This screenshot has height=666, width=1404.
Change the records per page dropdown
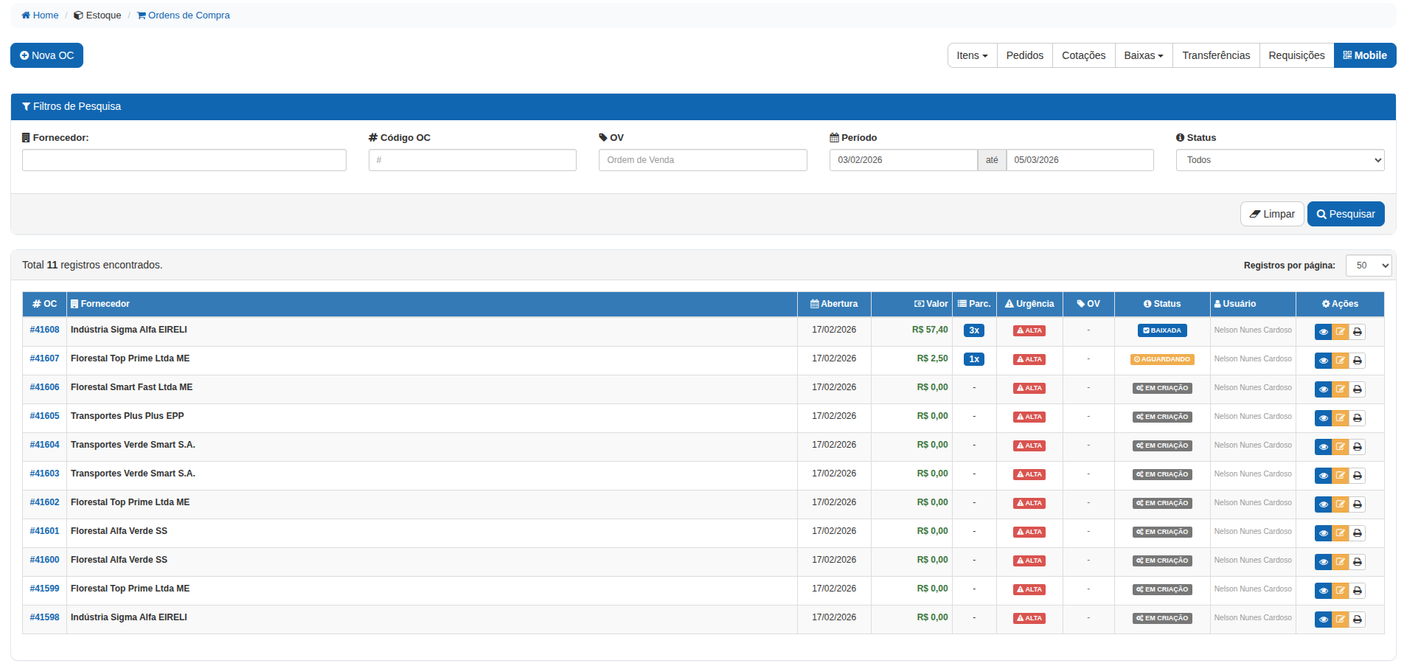1368,266
